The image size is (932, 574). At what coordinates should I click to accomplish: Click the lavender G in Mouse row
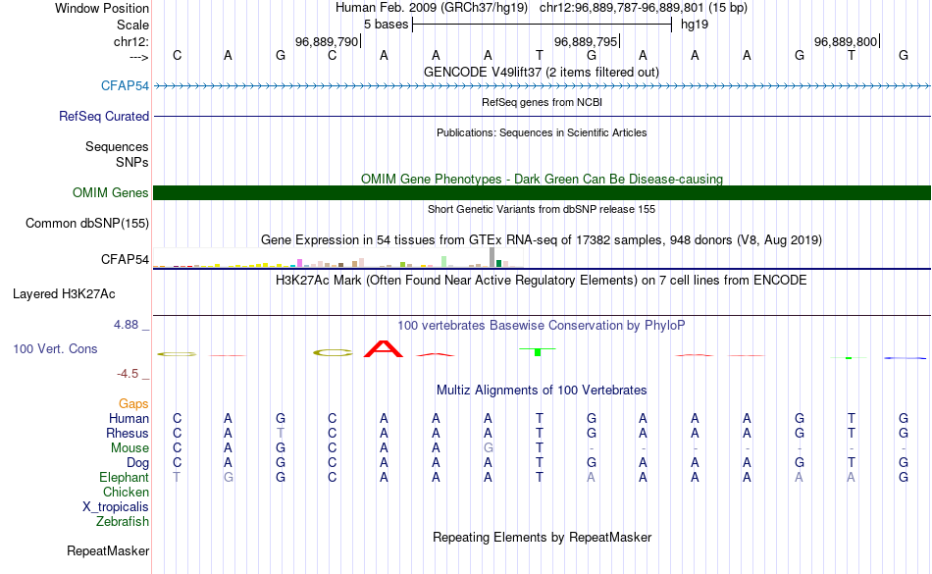click(x=488, y=448)
